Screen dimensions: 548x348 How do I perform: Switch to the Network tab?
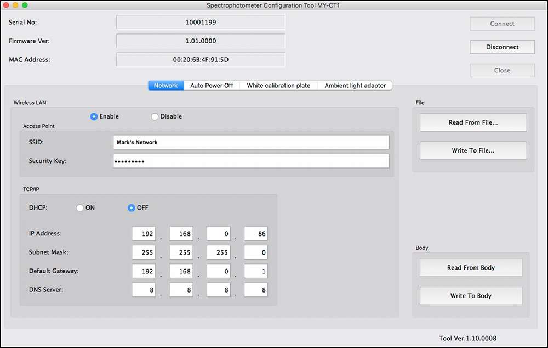coord(165,86)
